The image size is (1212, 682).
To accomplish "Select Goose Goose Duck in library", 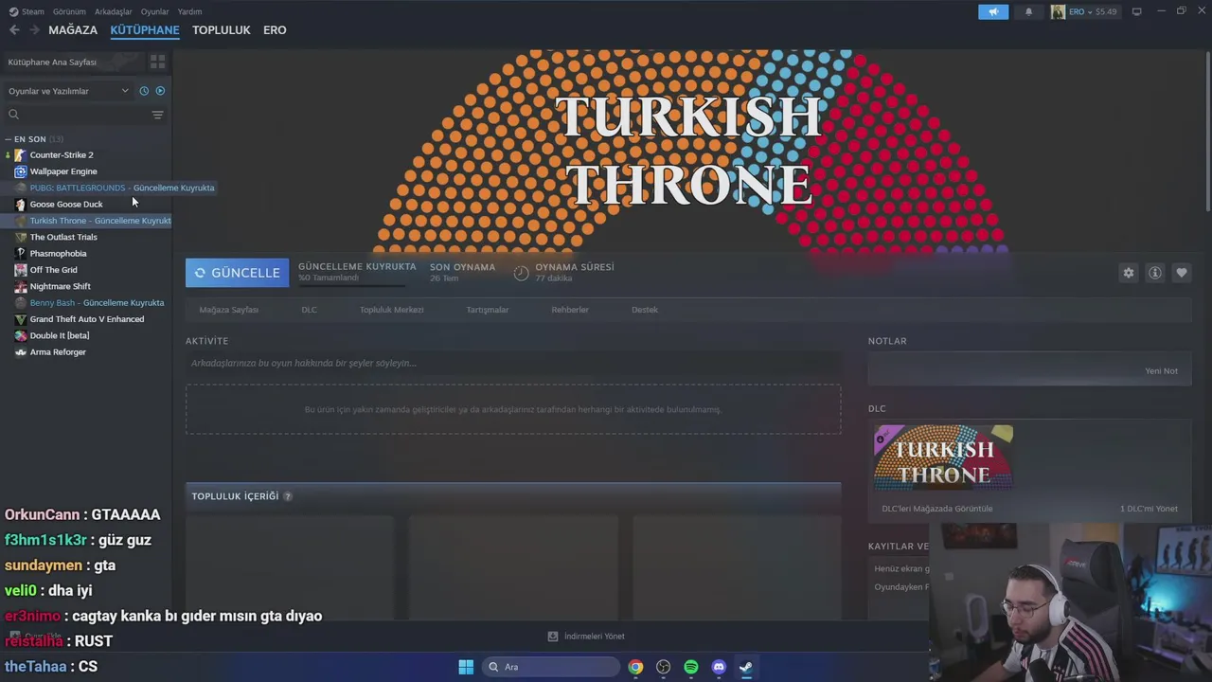I will point(66,205).
